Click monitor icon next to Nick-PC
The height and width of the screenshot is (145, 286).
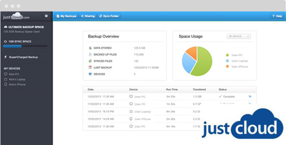point(6,74)
